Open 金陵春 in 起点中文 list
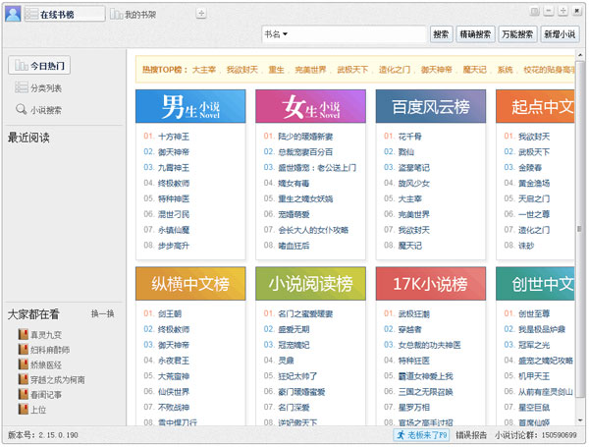589x447 pixels. (x=530, y=168)
